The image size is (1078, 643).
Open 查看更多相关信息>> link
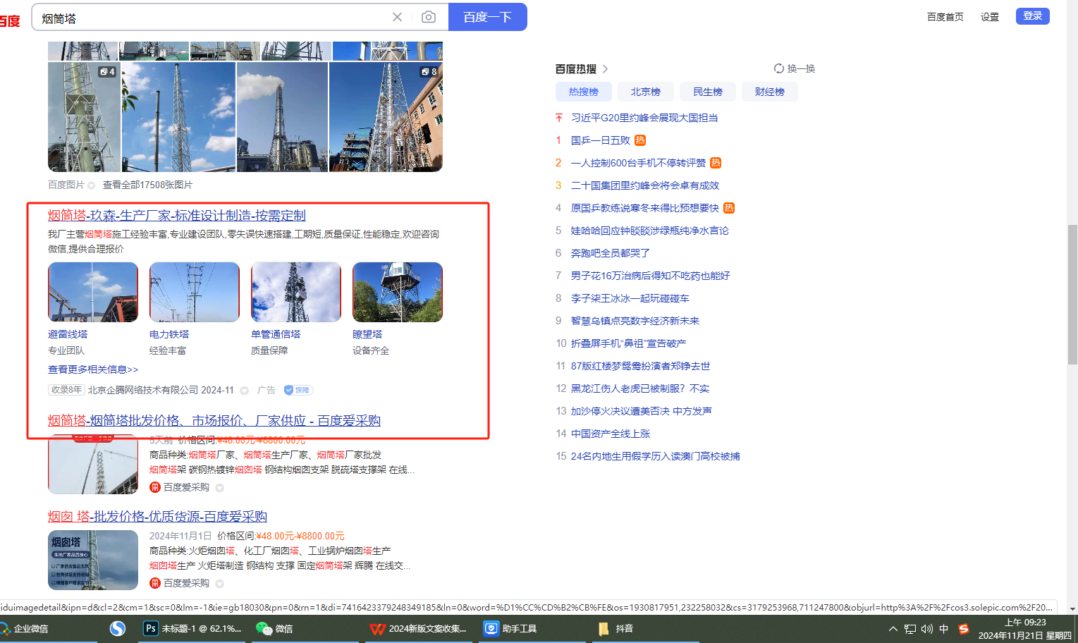click(93, 369)
